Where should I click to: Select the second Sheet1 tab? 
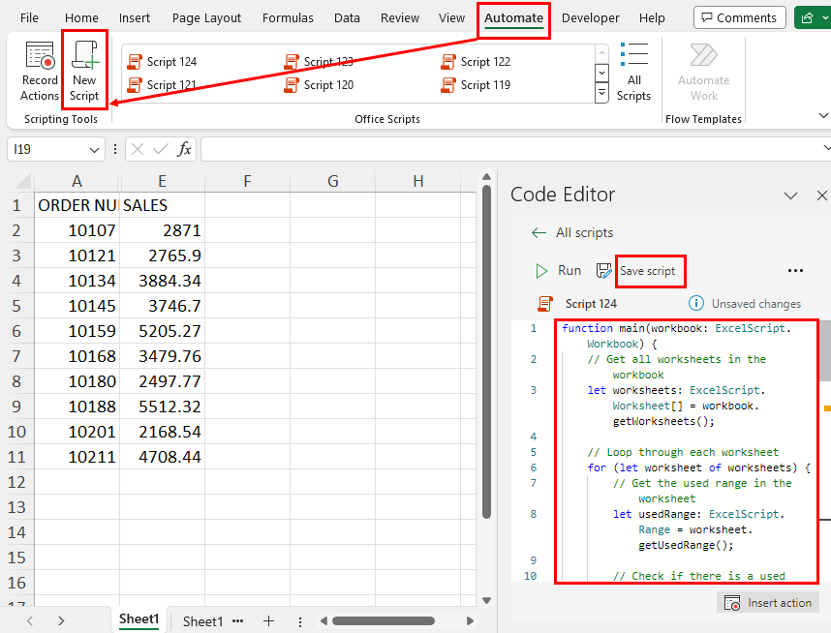click(x=203, y=621)
